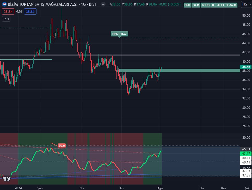
Task: Click the 65,31 indicator value label
Action: pyautogui.click(x=246, y=149)
